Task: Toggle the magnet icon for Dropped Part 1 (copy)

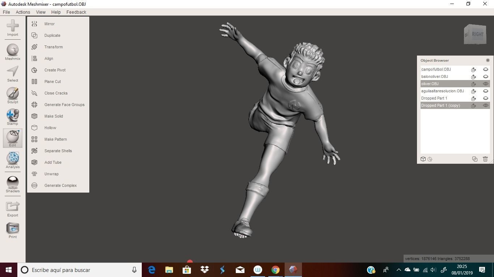Action: (473, 105)
